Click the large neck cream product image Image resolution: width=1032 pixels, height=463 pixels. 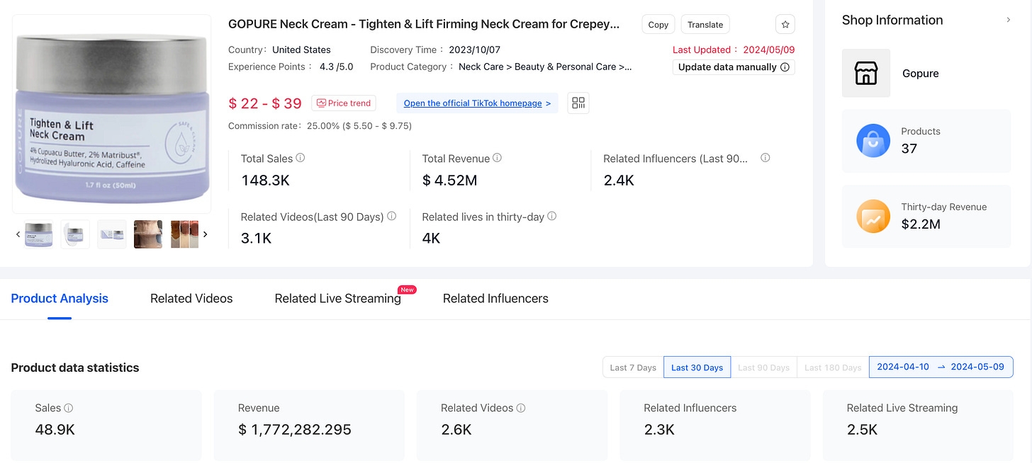pyautogui.click(x=112, y=114)
